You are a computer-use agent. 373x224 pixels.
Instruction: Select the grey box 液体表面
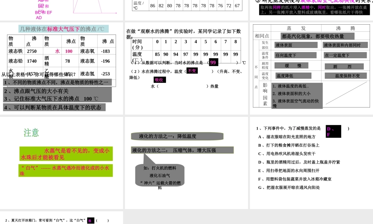296,45
